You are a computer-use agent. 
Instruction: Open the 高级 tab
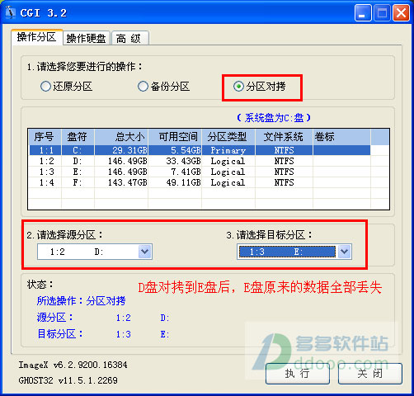coord(129,38)
